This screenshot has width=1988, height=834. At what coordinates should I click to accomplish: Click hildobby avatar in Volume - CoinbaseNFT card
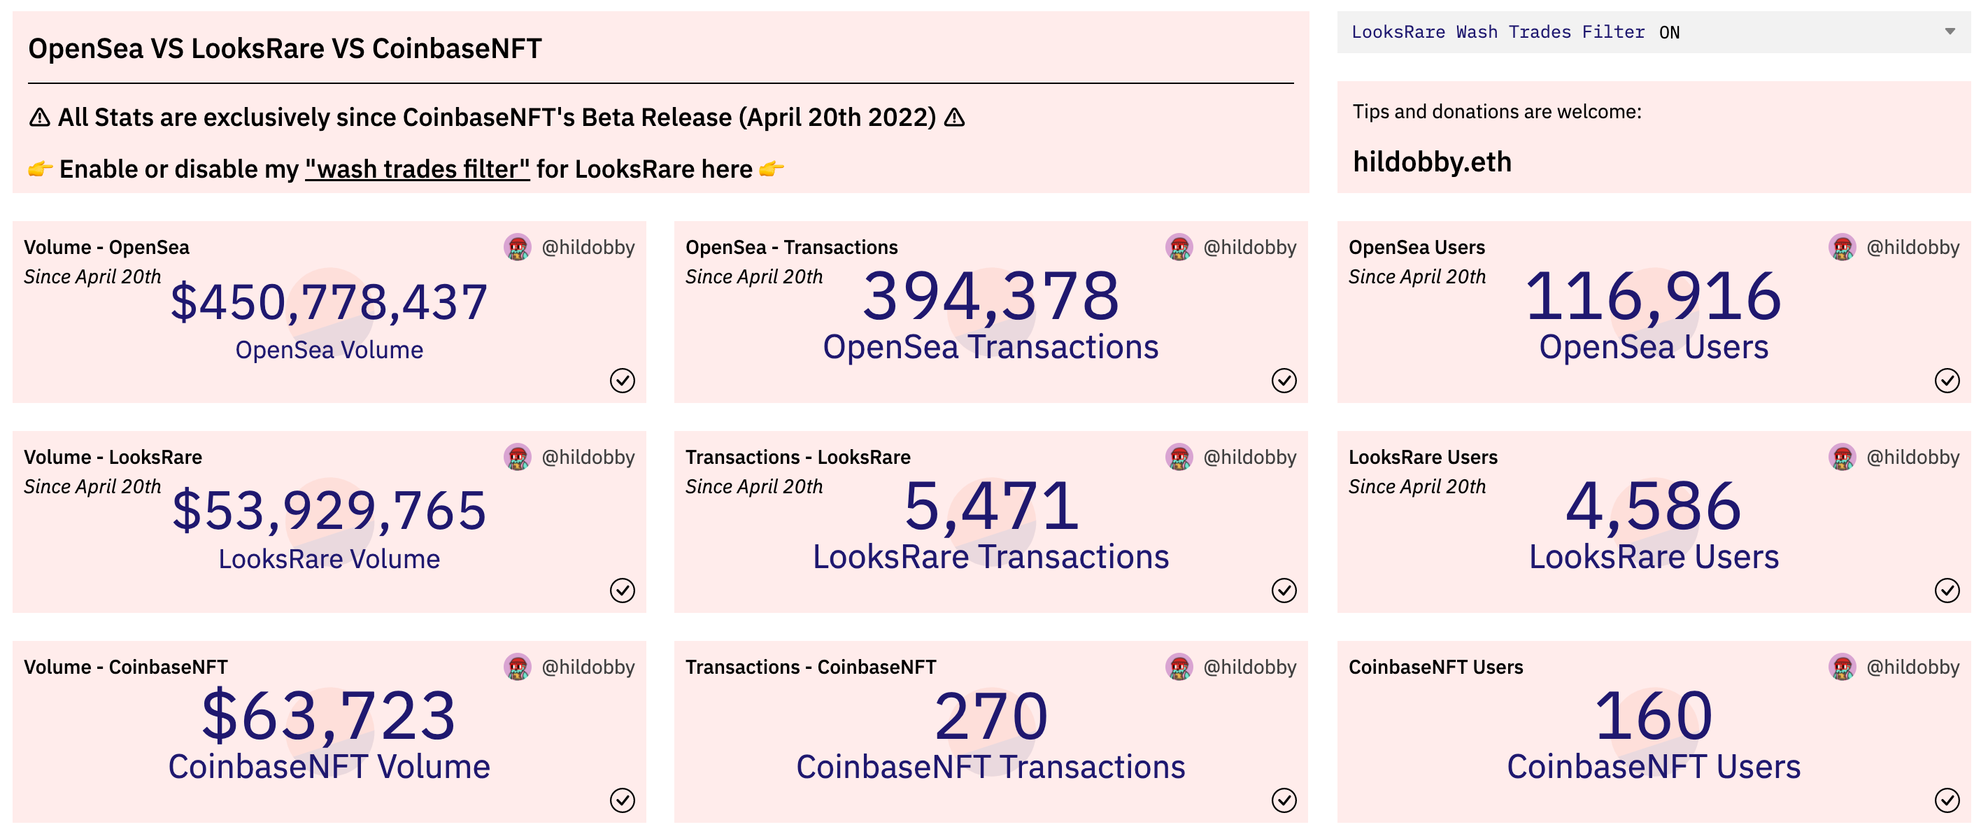click(x=518, y=667)
